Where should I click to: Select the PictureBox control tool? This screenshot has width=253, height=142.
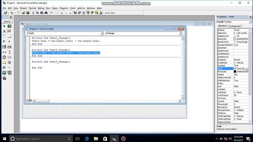pyautogui.click(x=9, y=26)
